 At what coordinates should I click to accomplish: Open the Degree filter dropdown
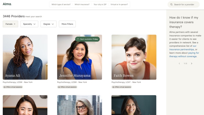(x=48, y=24)
